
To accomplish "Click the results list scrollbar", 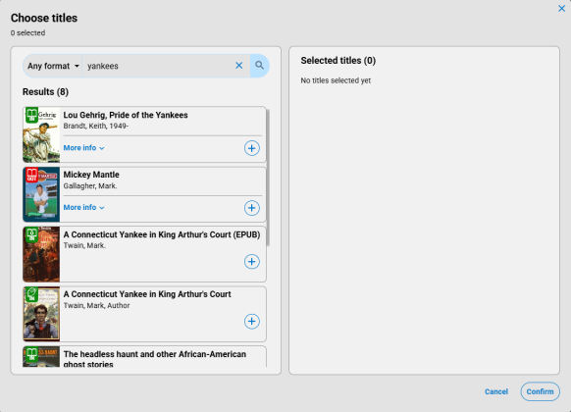I will coord(268,178).
